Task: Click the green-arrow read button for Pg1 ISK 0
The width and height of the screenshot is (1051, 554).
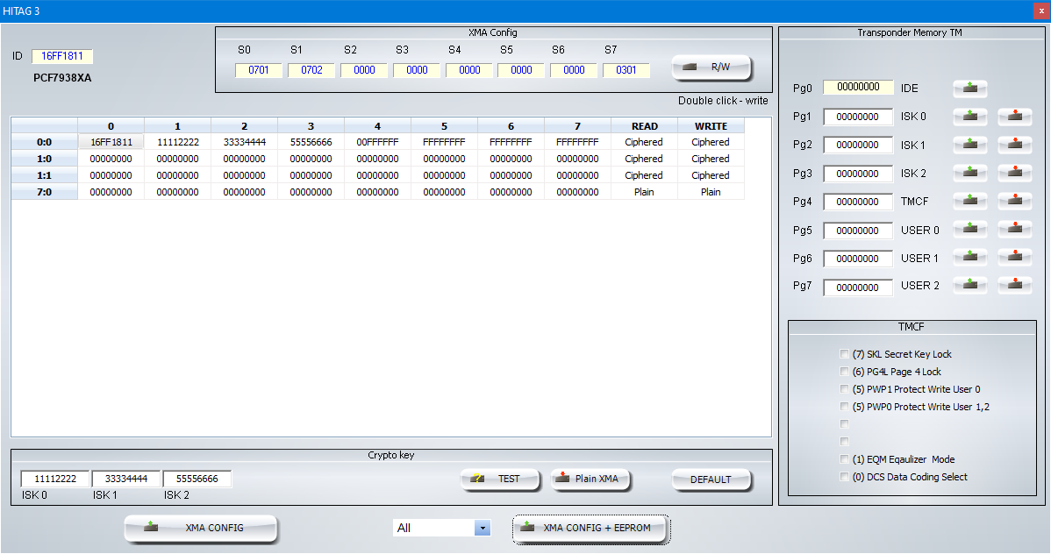Action: tap(970, 116)
